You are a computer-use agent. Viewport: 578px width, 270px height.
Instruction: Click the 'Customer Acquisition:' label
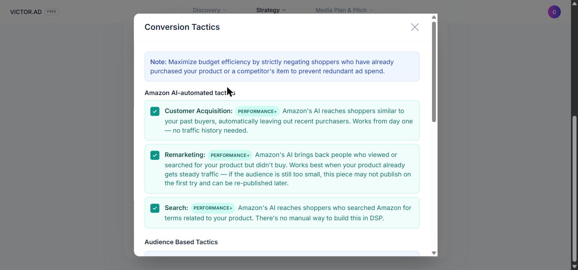(x=199, y=111)
